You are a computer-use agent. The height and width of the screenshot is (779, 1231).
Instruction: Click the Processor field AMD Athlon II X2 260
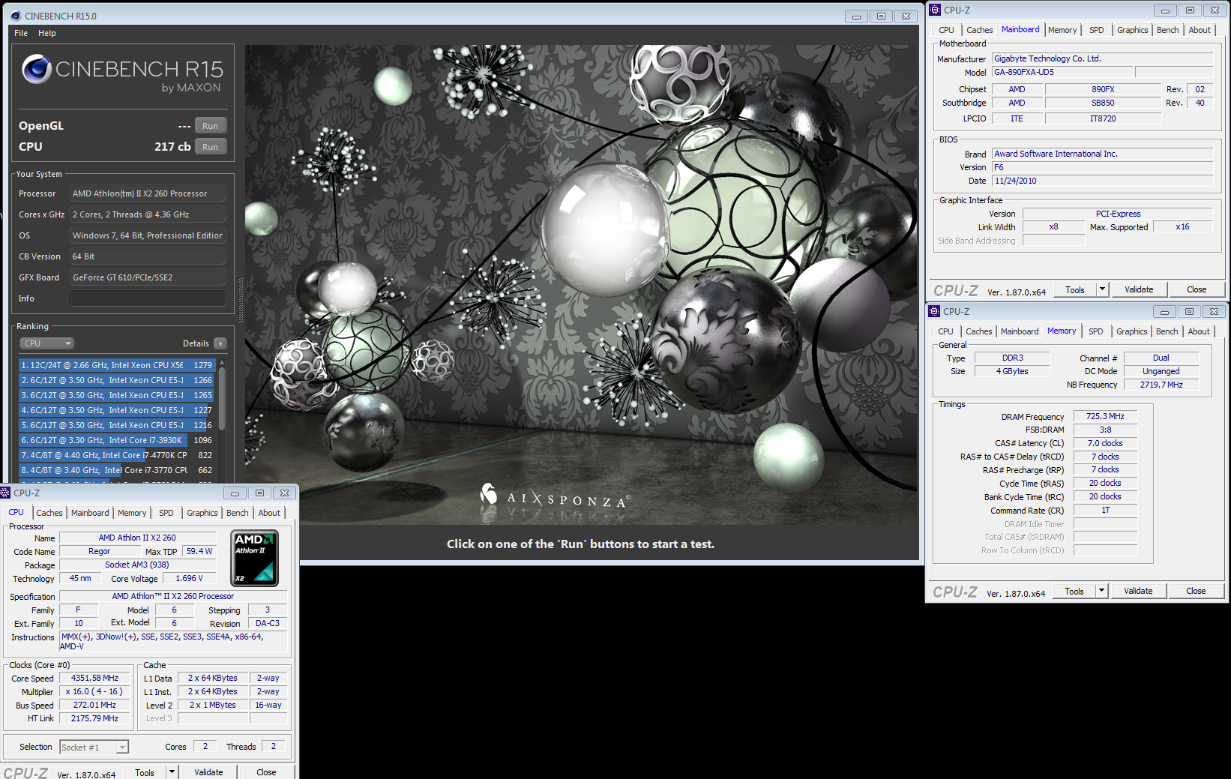tap(148, 193)
